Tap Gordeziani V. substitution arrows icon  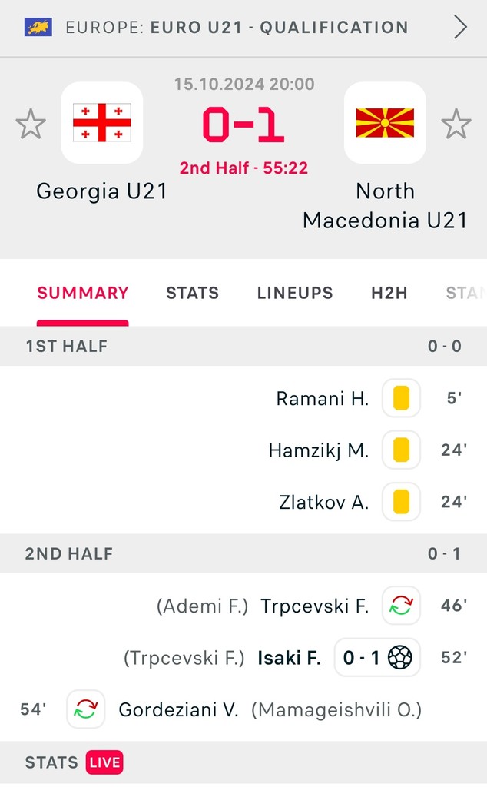[86, 709]
